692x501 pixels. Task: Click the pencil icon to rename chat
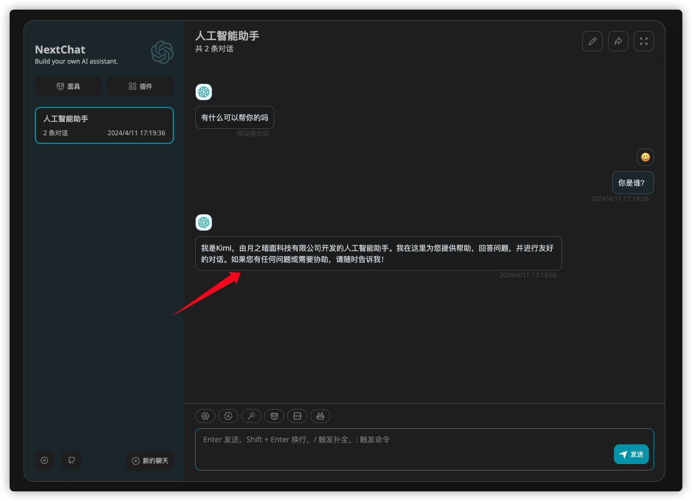click(593, 41)
